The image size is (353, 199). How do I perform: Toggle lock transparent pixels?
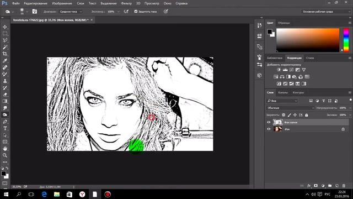[284, 115]
